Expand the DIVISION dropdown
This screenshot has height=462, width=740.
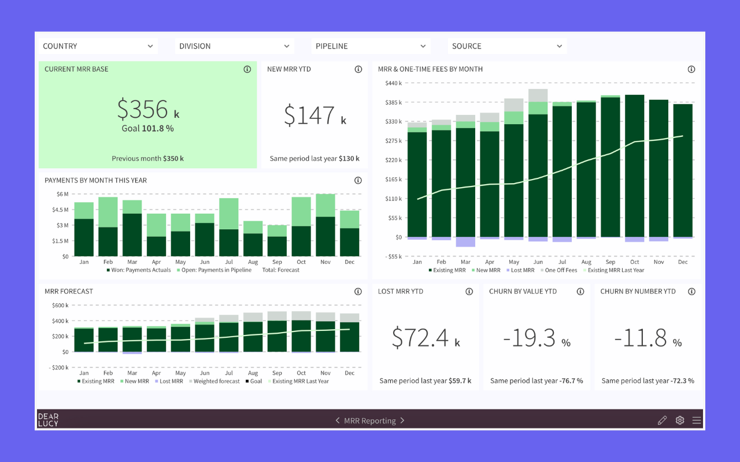(x=235, y=46)
